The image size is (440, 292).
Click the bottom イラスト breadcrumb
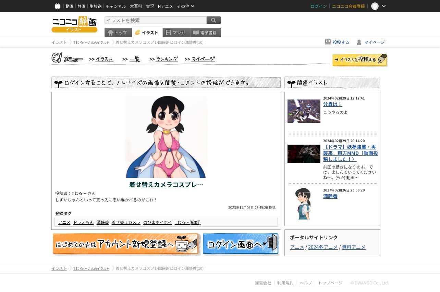59,268
